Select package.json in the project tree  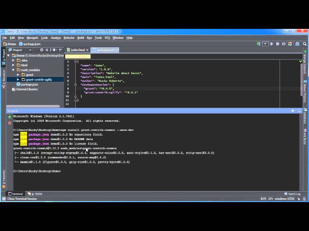(x=28, y=84)
